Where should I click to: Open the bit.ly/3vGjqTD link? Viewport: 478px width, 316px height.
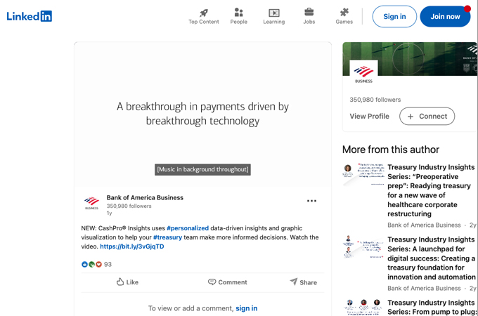(132, 246)
